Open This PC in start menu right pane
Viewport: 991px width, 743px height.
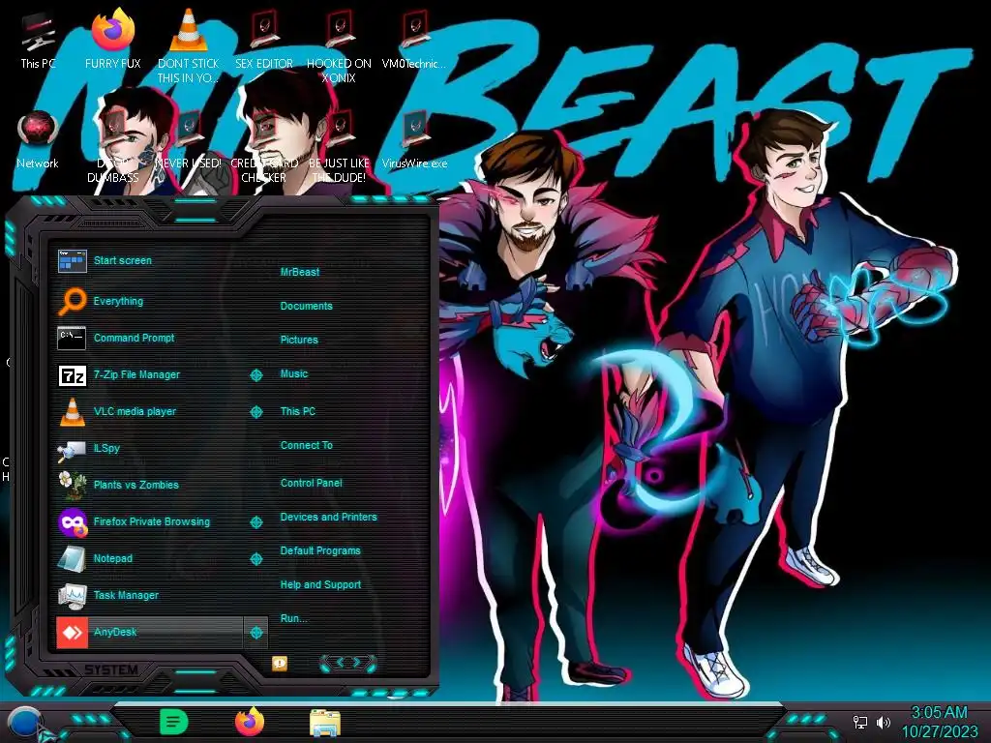pyautogui.click(x=298, y=410)
